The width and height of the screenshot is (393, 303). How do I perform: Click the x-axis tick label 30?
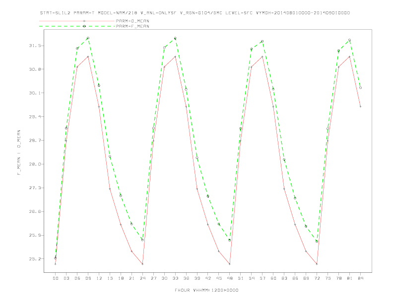click(164, 278)
